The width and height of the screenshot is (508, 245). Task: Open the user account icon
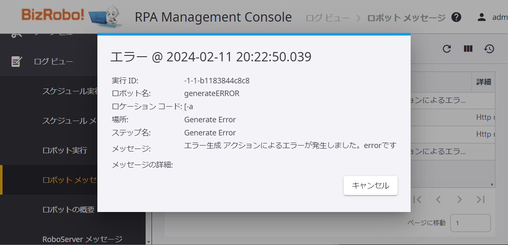[481, 17]
